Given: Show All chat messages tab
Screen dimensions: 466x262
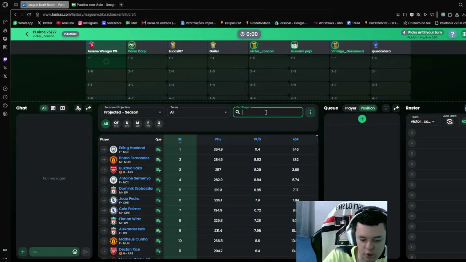Looking at the screenshot, I should coord(44,108).
